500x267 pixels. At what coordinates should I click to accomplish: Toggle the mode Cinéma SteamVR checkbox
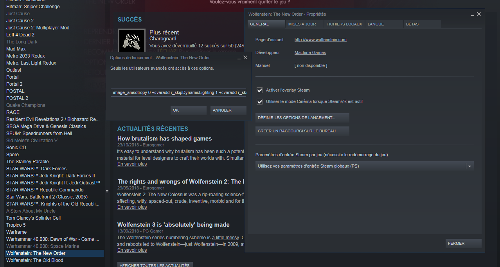259,101
